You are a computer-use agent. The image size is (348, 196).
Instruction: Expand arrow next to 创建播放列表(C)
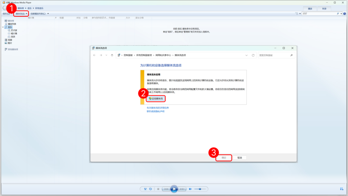pos(48,14)
